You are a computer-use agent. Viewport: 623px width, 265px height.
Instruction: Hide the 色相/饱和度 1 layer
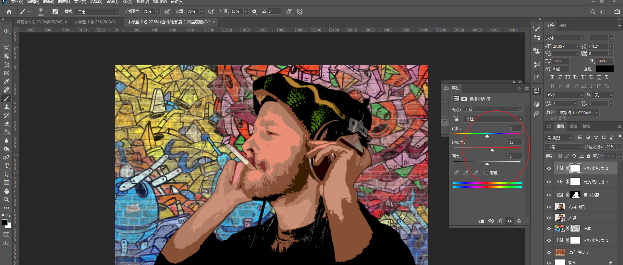[x=549, y=240]
